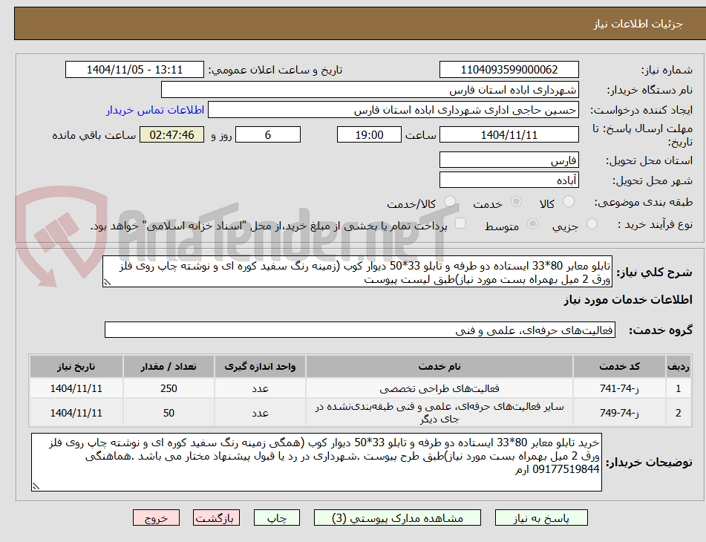The width and height of the screenshot is (706, 542).
Task: Click the جزئیات اطلاعات نیاز page title
Action: click(638, 24)
